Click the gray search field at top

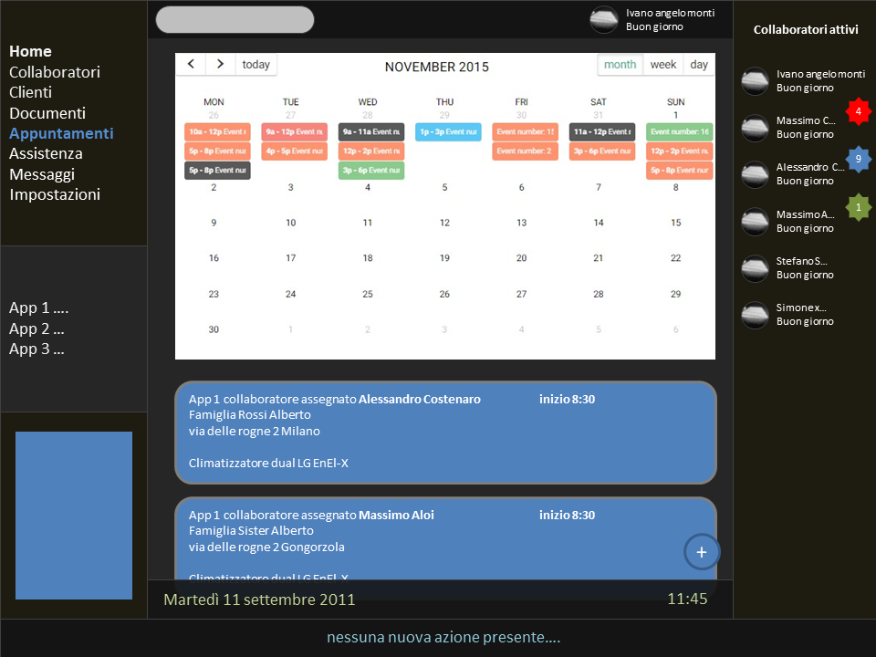point(235,19)
